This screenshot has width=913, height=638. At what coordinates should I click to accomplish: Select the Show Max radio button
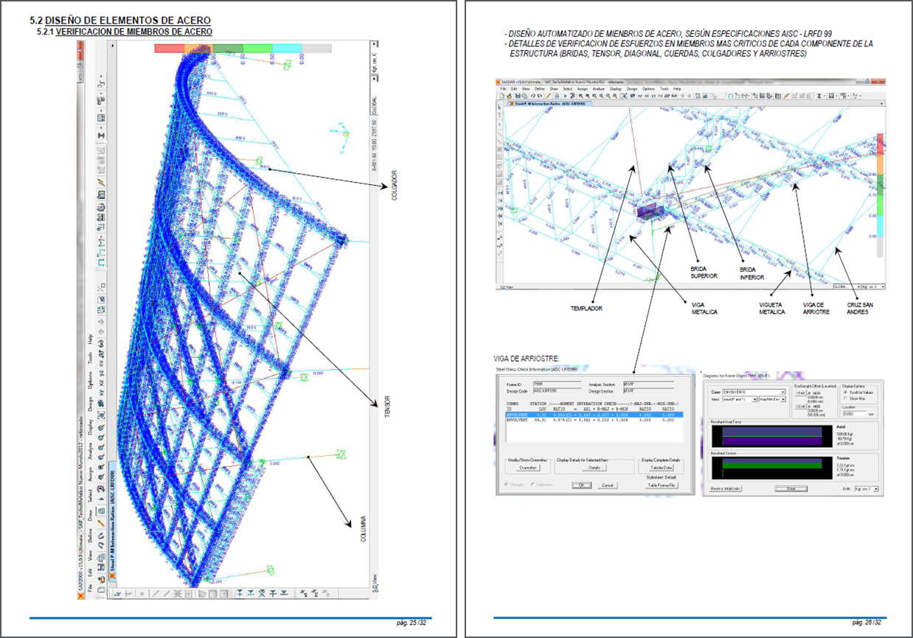coord(844,399)
